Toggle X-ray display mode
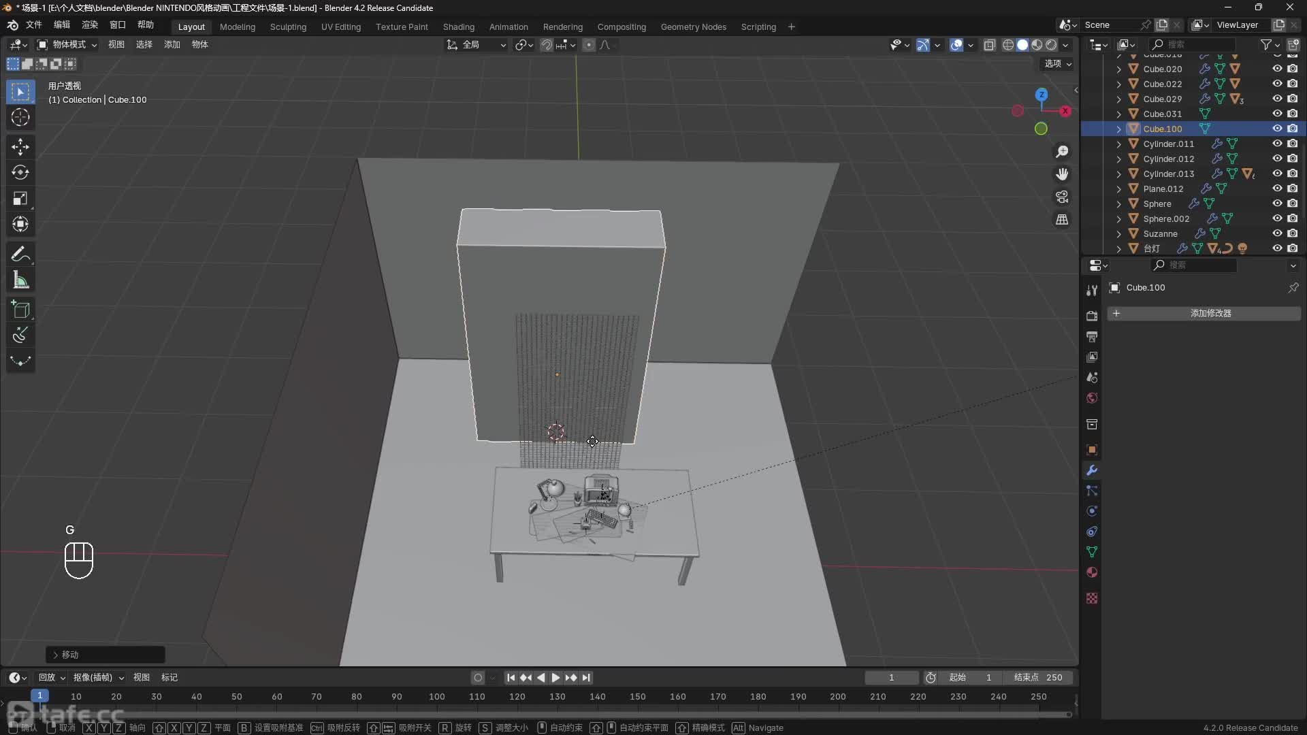1307x735 pixels. (990, 45)
